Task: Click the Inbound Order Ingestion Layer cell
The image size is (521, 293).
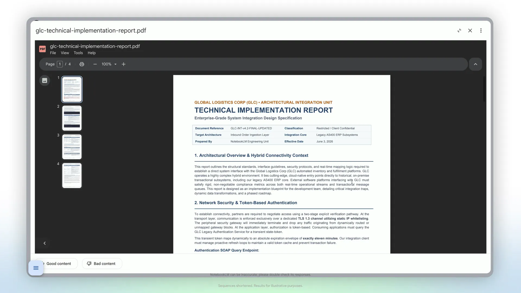Action: point(250,135)
